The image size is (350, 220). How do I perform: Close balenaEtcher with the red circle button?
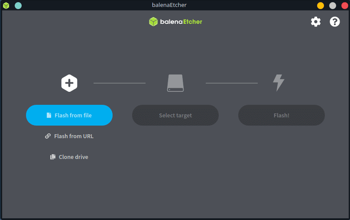point(344,6)
